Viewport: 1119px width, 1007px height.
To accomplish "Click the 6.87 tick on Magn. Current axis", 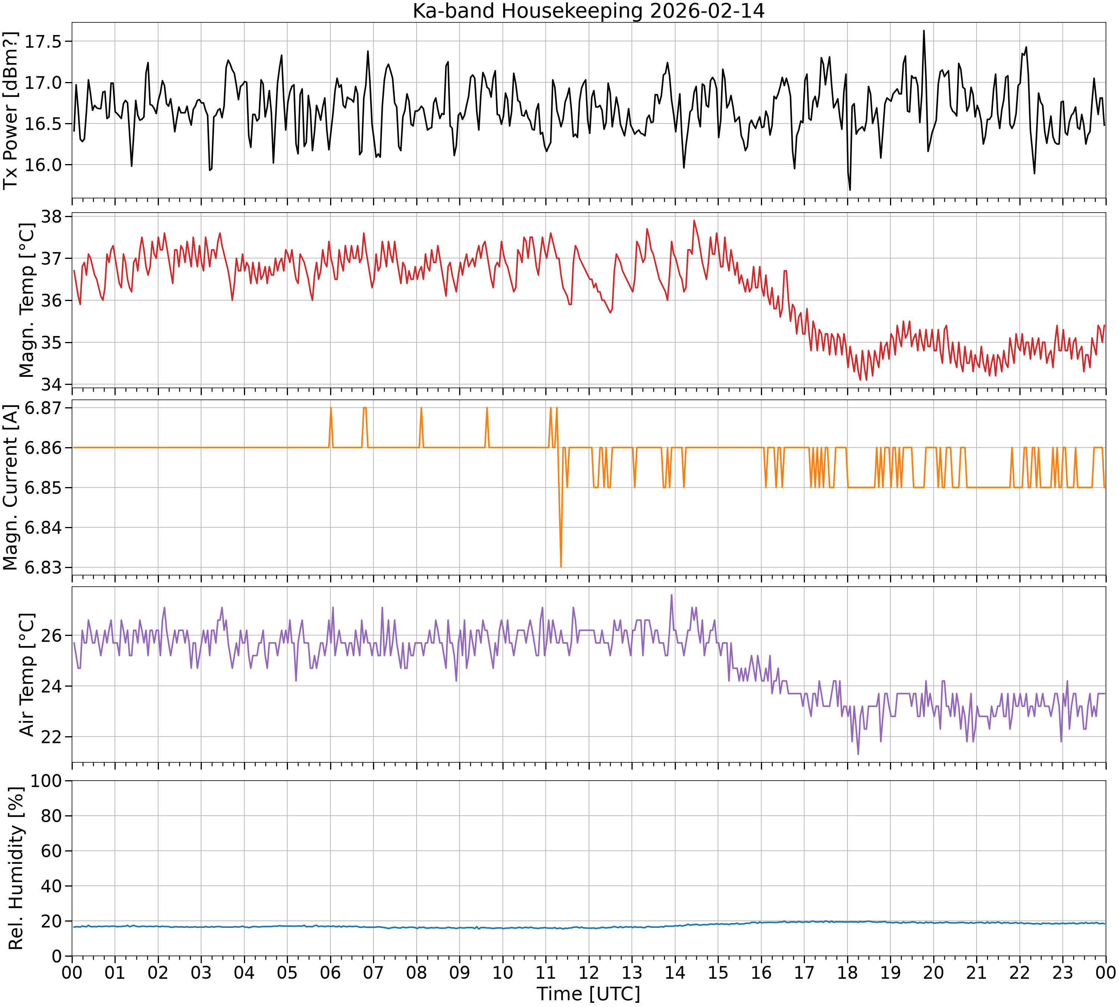I will 46,408.
